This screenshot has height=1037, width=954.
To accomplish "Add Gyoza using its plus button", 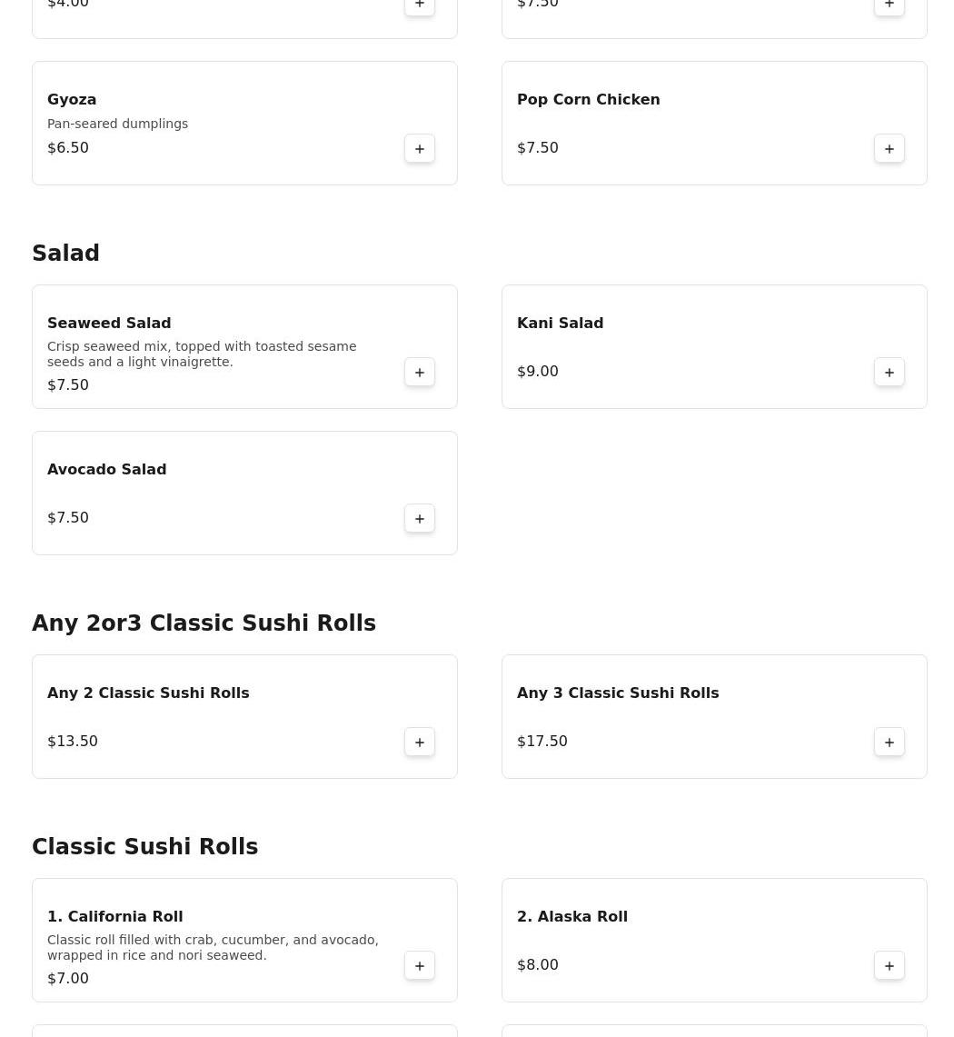I will pos(420,148).
